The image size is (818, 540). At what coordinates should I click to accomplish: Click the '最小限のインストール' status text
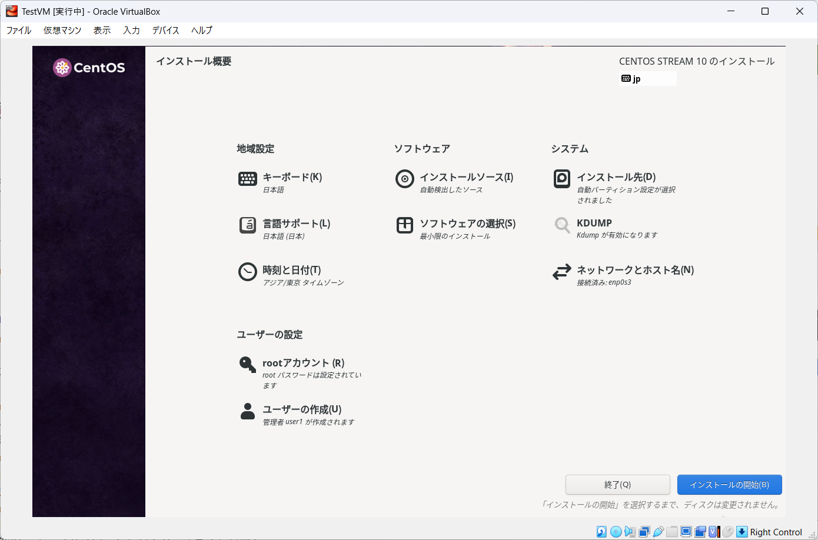pyautogui.click(x=455, y=236)
